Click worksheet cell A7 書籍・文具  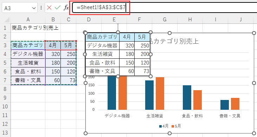pyautogui.click(x=28, y=80)
